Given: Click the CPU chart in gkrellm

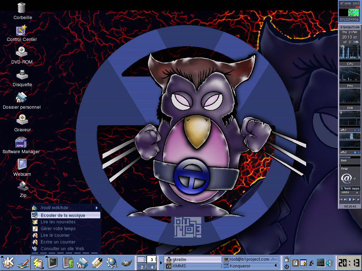Looking at the screenshot, I should tap(350, 52).
